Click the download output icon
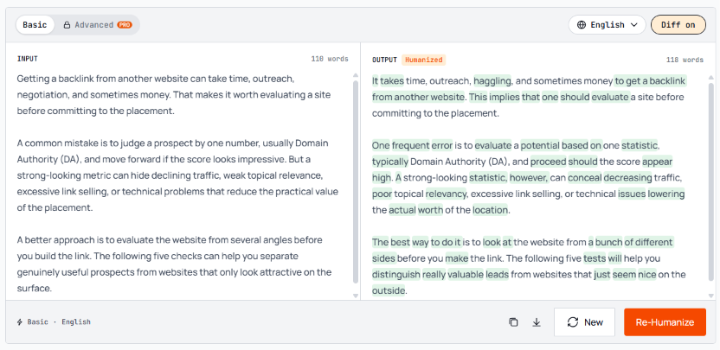This screenshot has height=350, width=720. (x=537, y=322)
